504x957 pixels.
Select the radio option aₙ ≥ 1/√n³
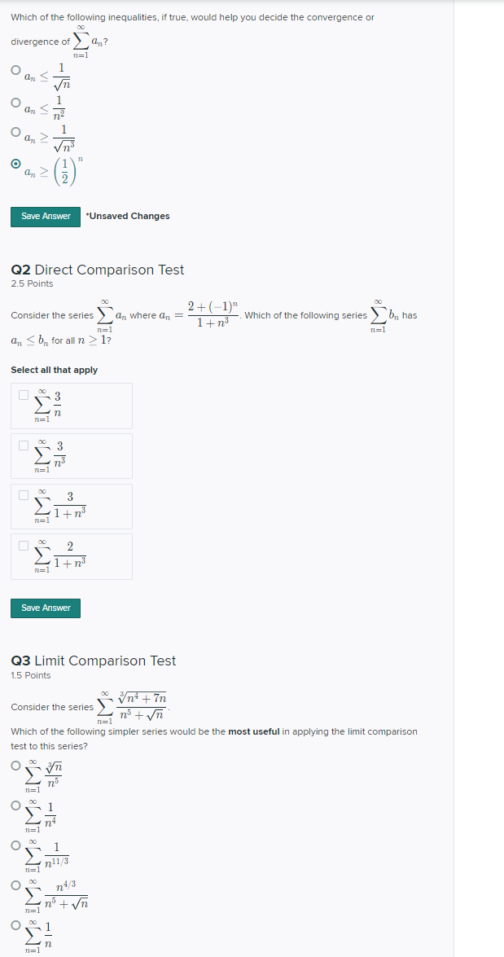point(15,134)
